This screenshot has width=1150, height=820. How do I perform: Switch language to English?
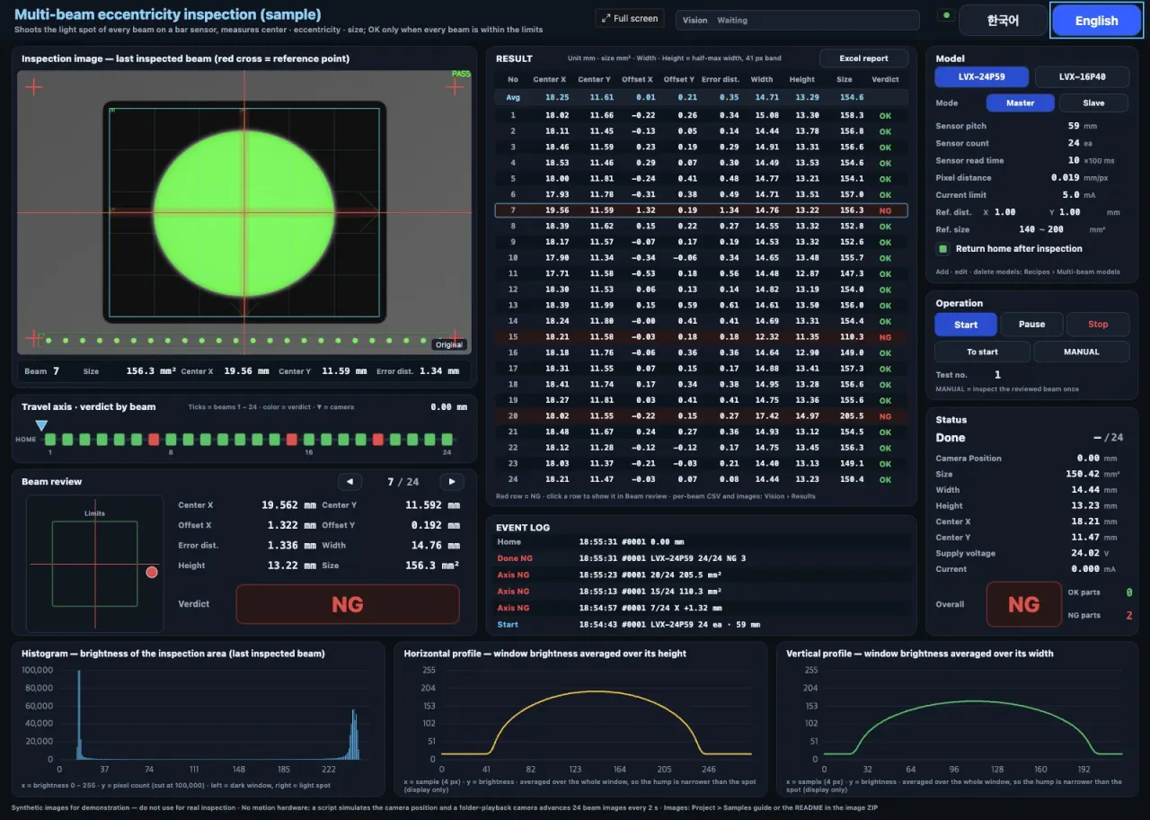point(1096,21)
